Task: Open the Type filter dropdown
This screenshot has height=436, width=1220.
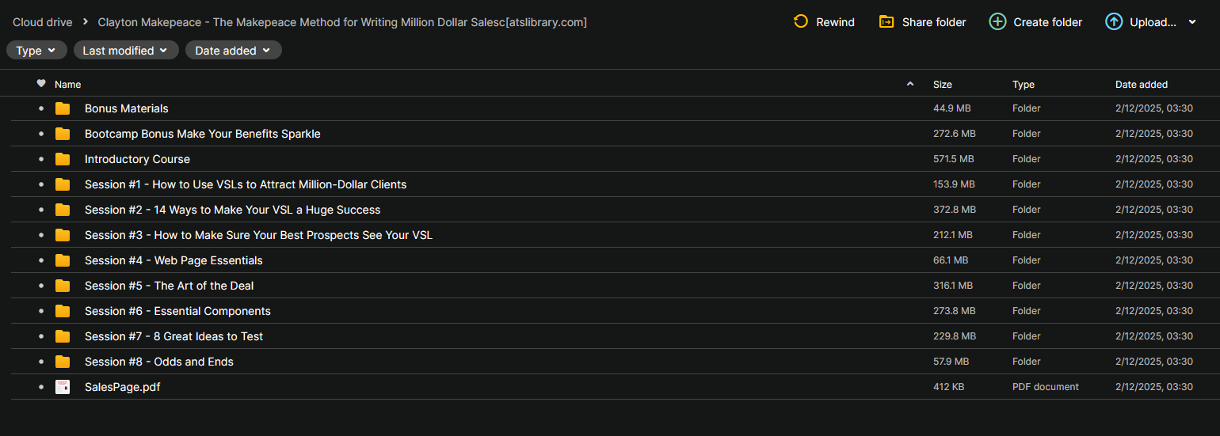Action: coord(36,51)
